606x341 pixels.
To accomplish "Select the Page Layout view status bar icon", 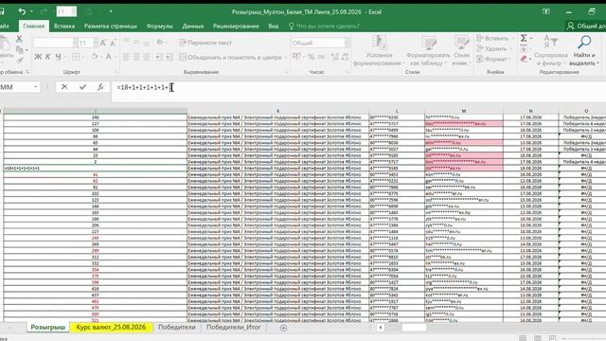I will [538, 338].
